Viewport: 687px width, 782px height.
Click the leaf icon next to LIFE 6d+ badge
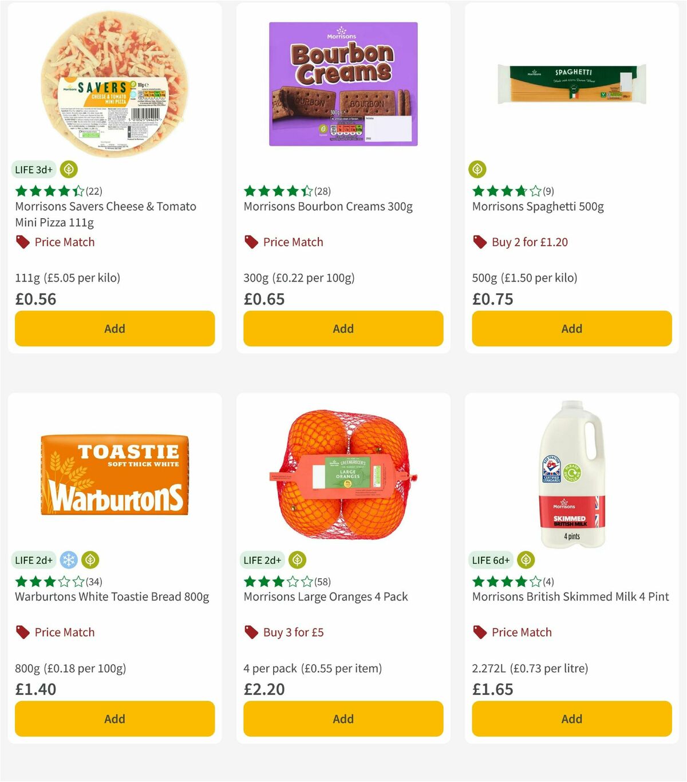(x=525, y=560)
